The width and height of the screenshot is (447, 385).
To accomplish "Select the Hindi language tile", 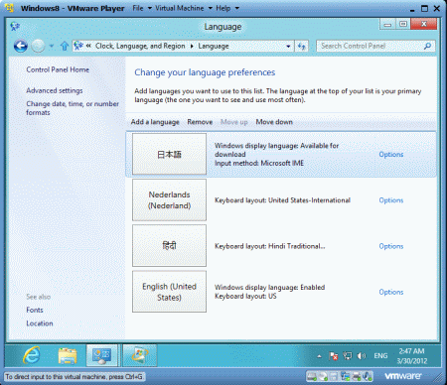I will click(x=169, y=246).
